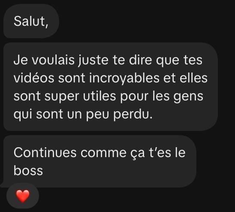Click the message starting "Je voulais juste"
Screen dimensions: 235x212
tap(111, 87)
